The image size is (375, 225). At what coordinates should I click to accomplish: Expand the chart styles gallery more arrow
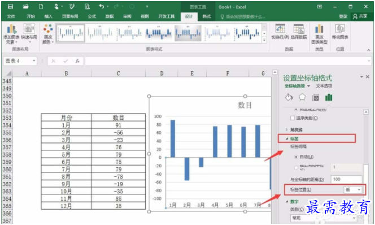[264, 40]
